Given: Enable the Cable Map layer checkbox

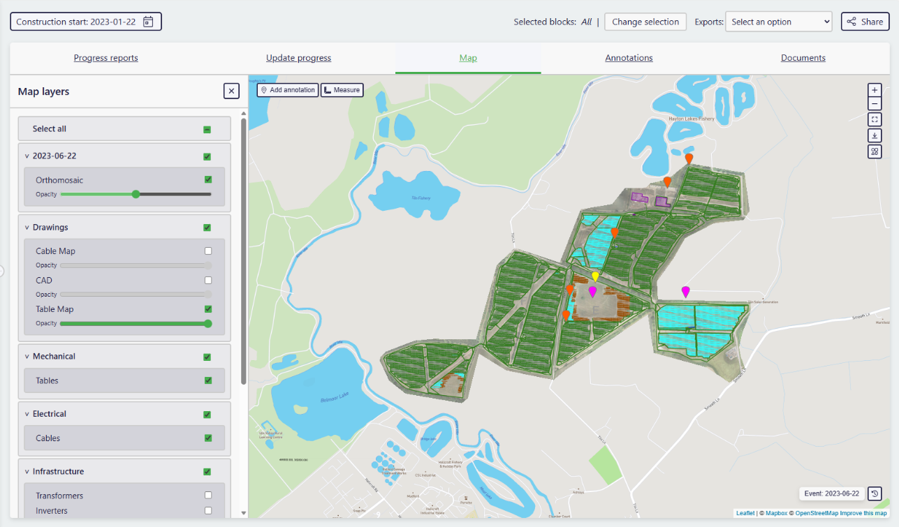Looking at the screenshot, I should 208,251.
